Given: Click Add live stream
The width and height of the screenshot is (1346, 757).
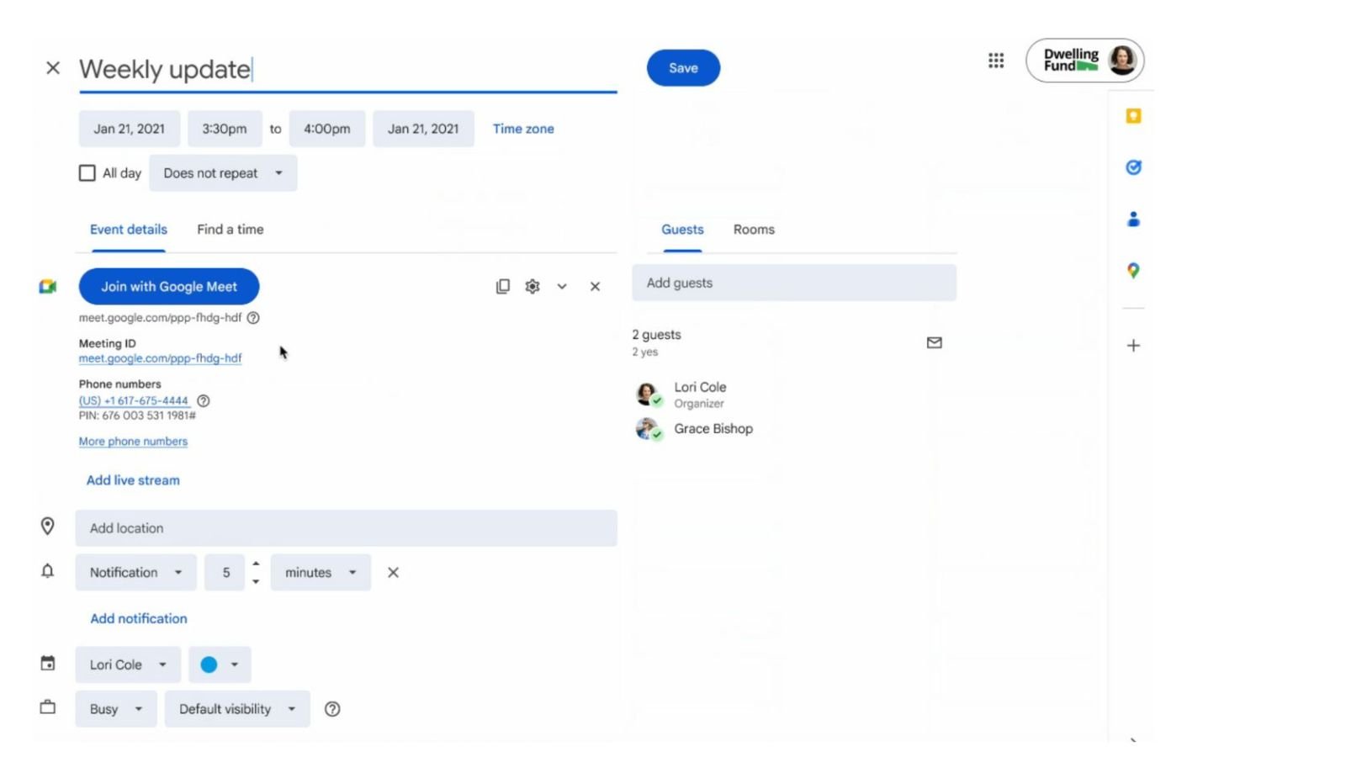Looking at the screenshot, I should pyautogui.click(x=133, y=480).
